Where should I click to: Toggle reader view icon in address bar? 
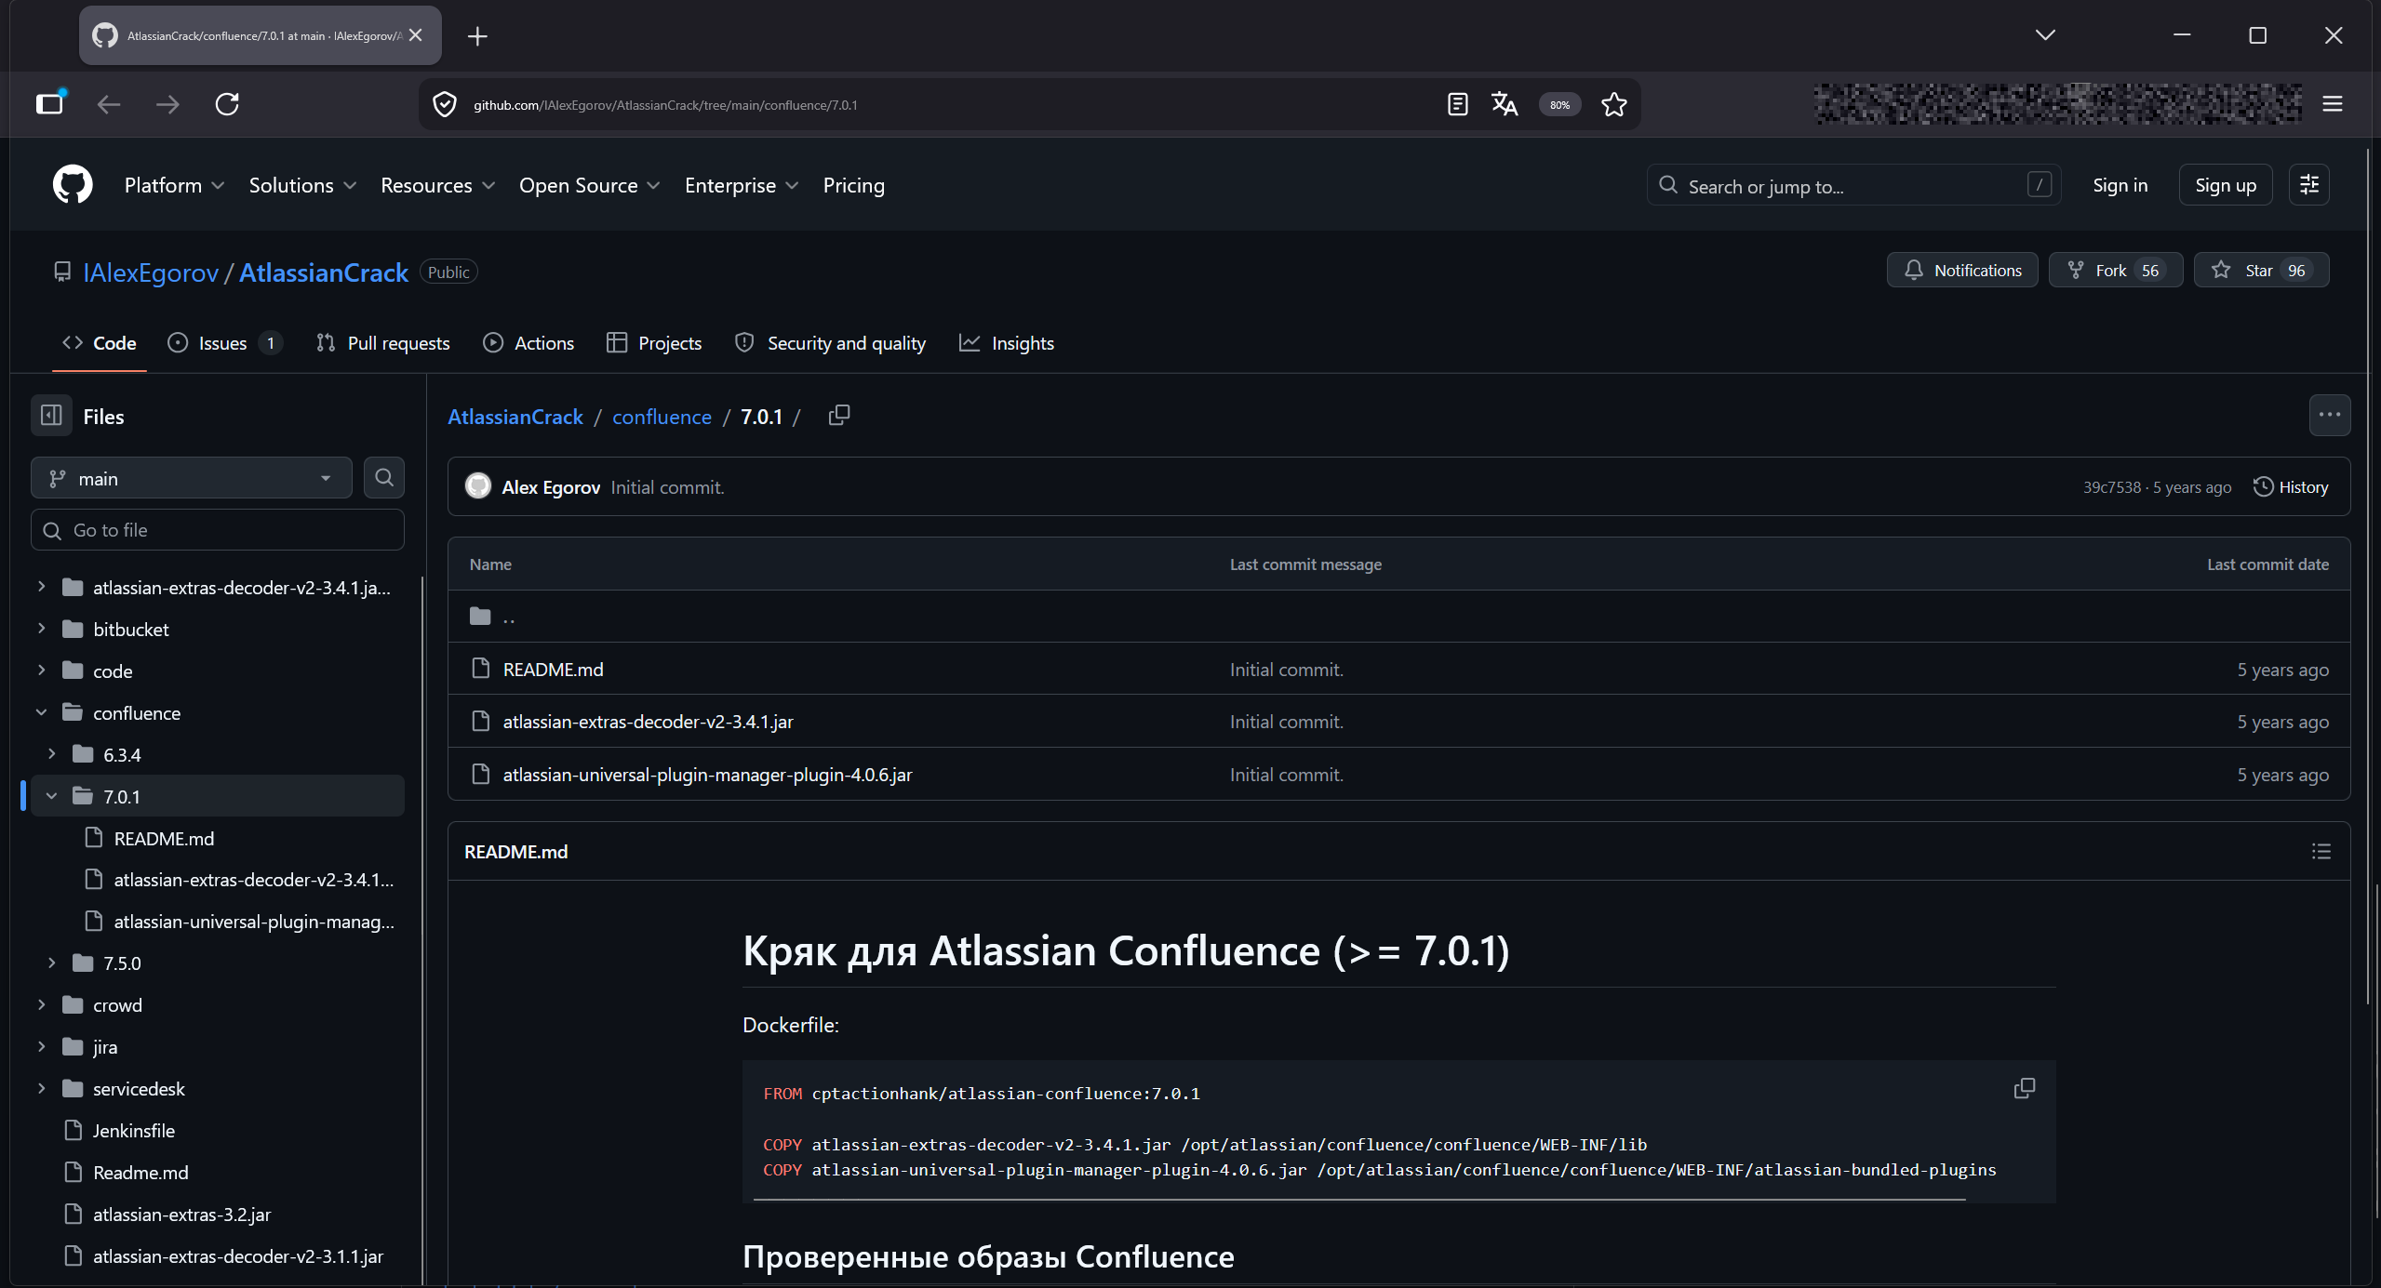click(1457, 104)
